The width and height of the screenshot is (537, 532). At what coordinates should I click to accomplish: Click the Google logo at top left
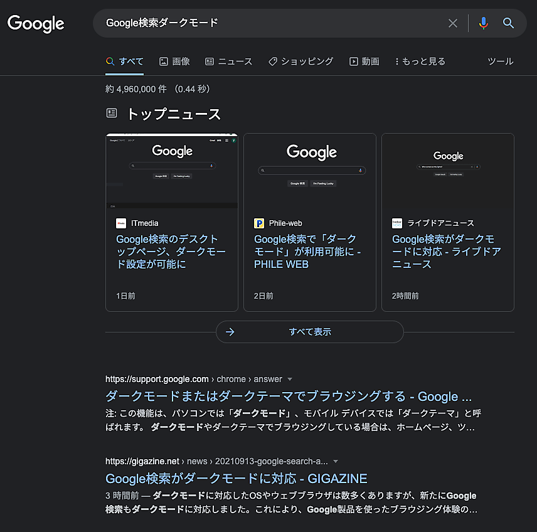(36, 24)
